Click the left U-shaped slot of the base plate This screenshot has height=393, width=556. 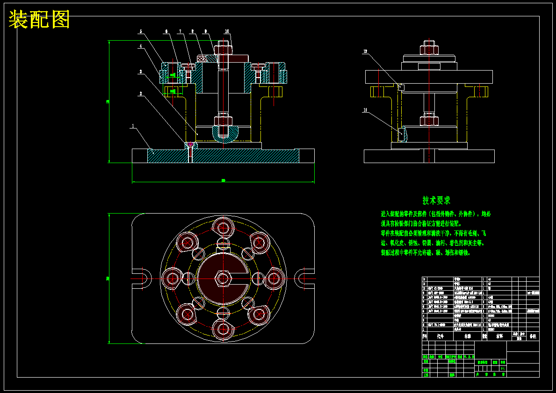coord(142,279)
